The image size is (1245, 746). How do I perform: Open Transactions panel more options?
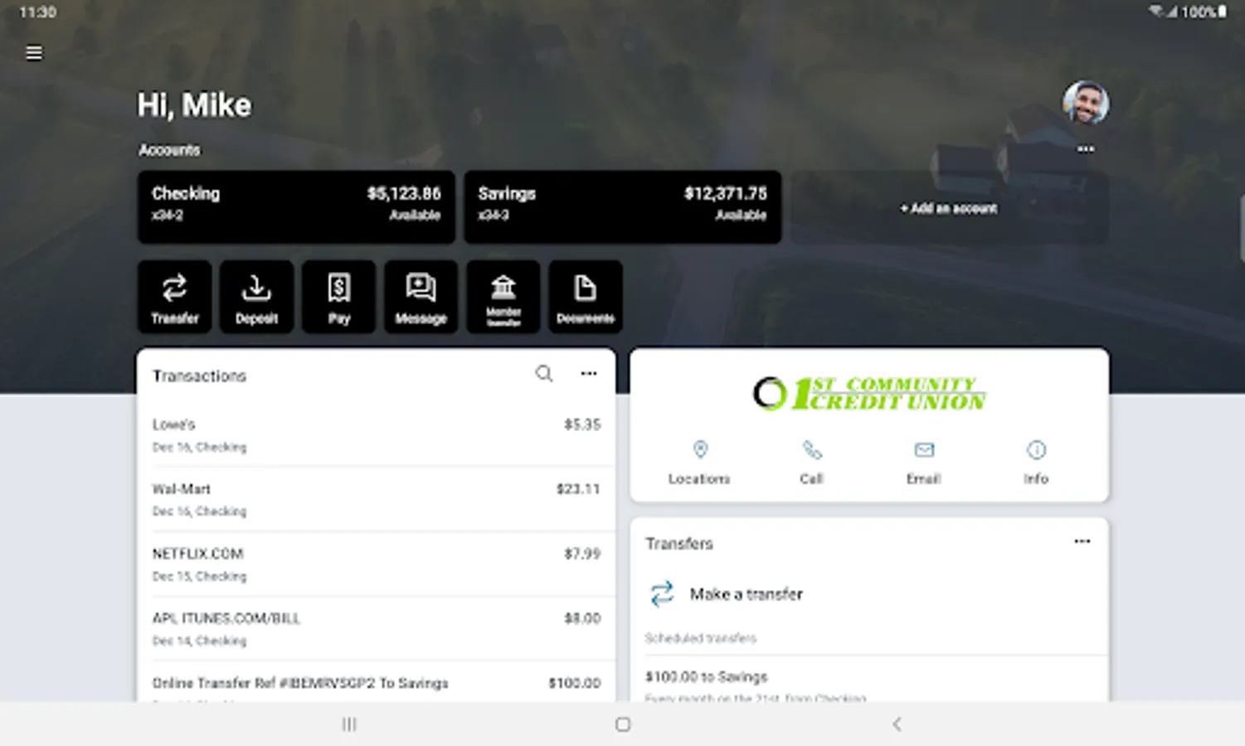589,374
